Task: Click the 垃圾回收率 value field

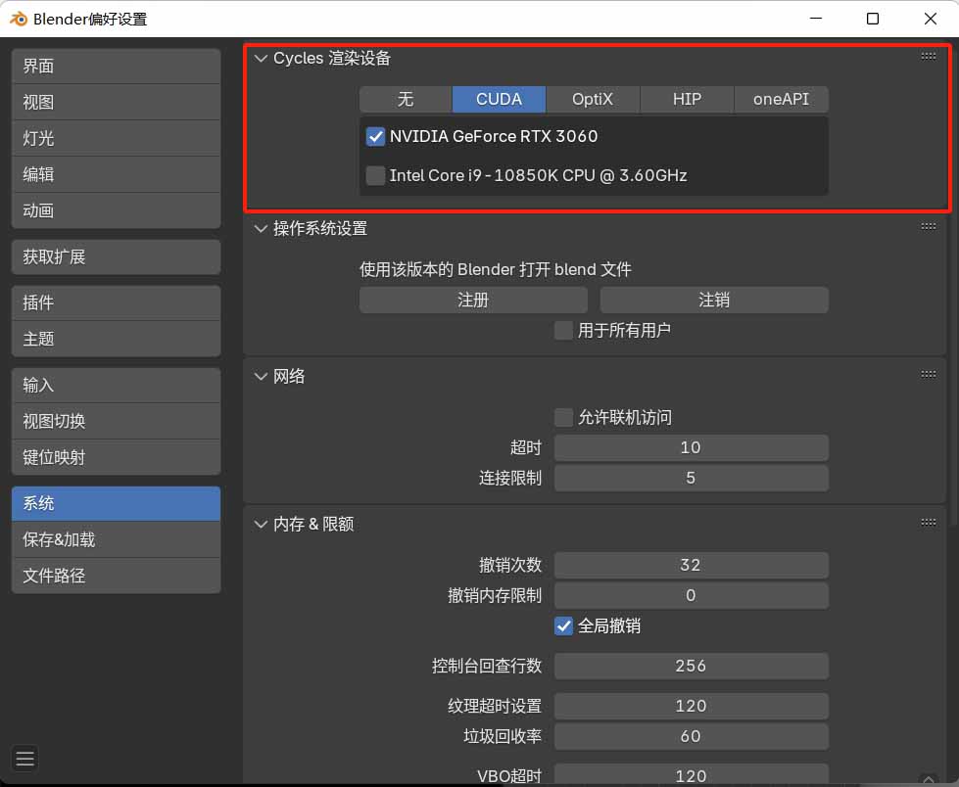Action: (x=692, y=736)
